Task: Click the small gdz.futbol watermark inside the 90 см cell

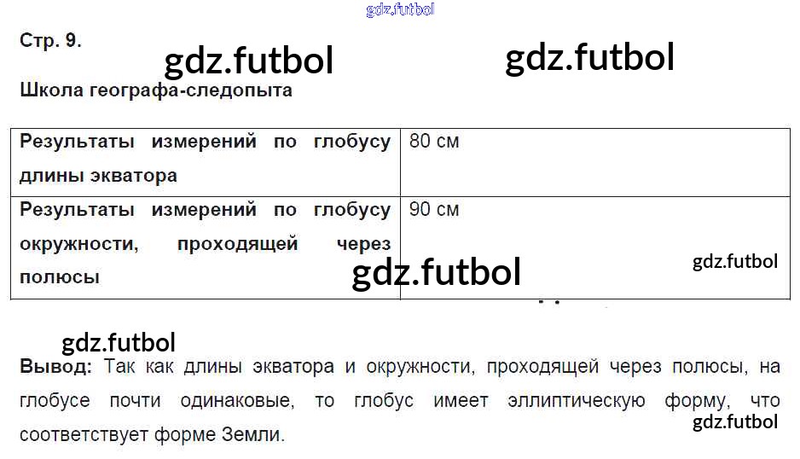Action: (735, 261)
